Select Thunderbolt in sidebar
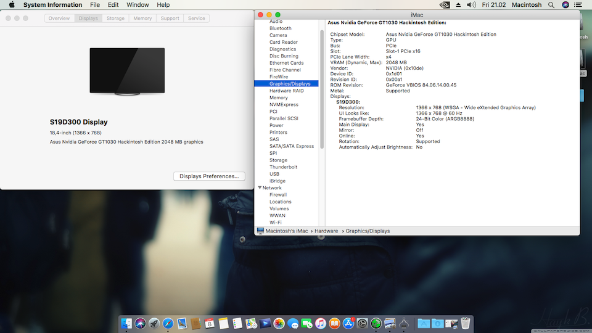The height and width of the screenshot is (333, 592). pos(283,167)
